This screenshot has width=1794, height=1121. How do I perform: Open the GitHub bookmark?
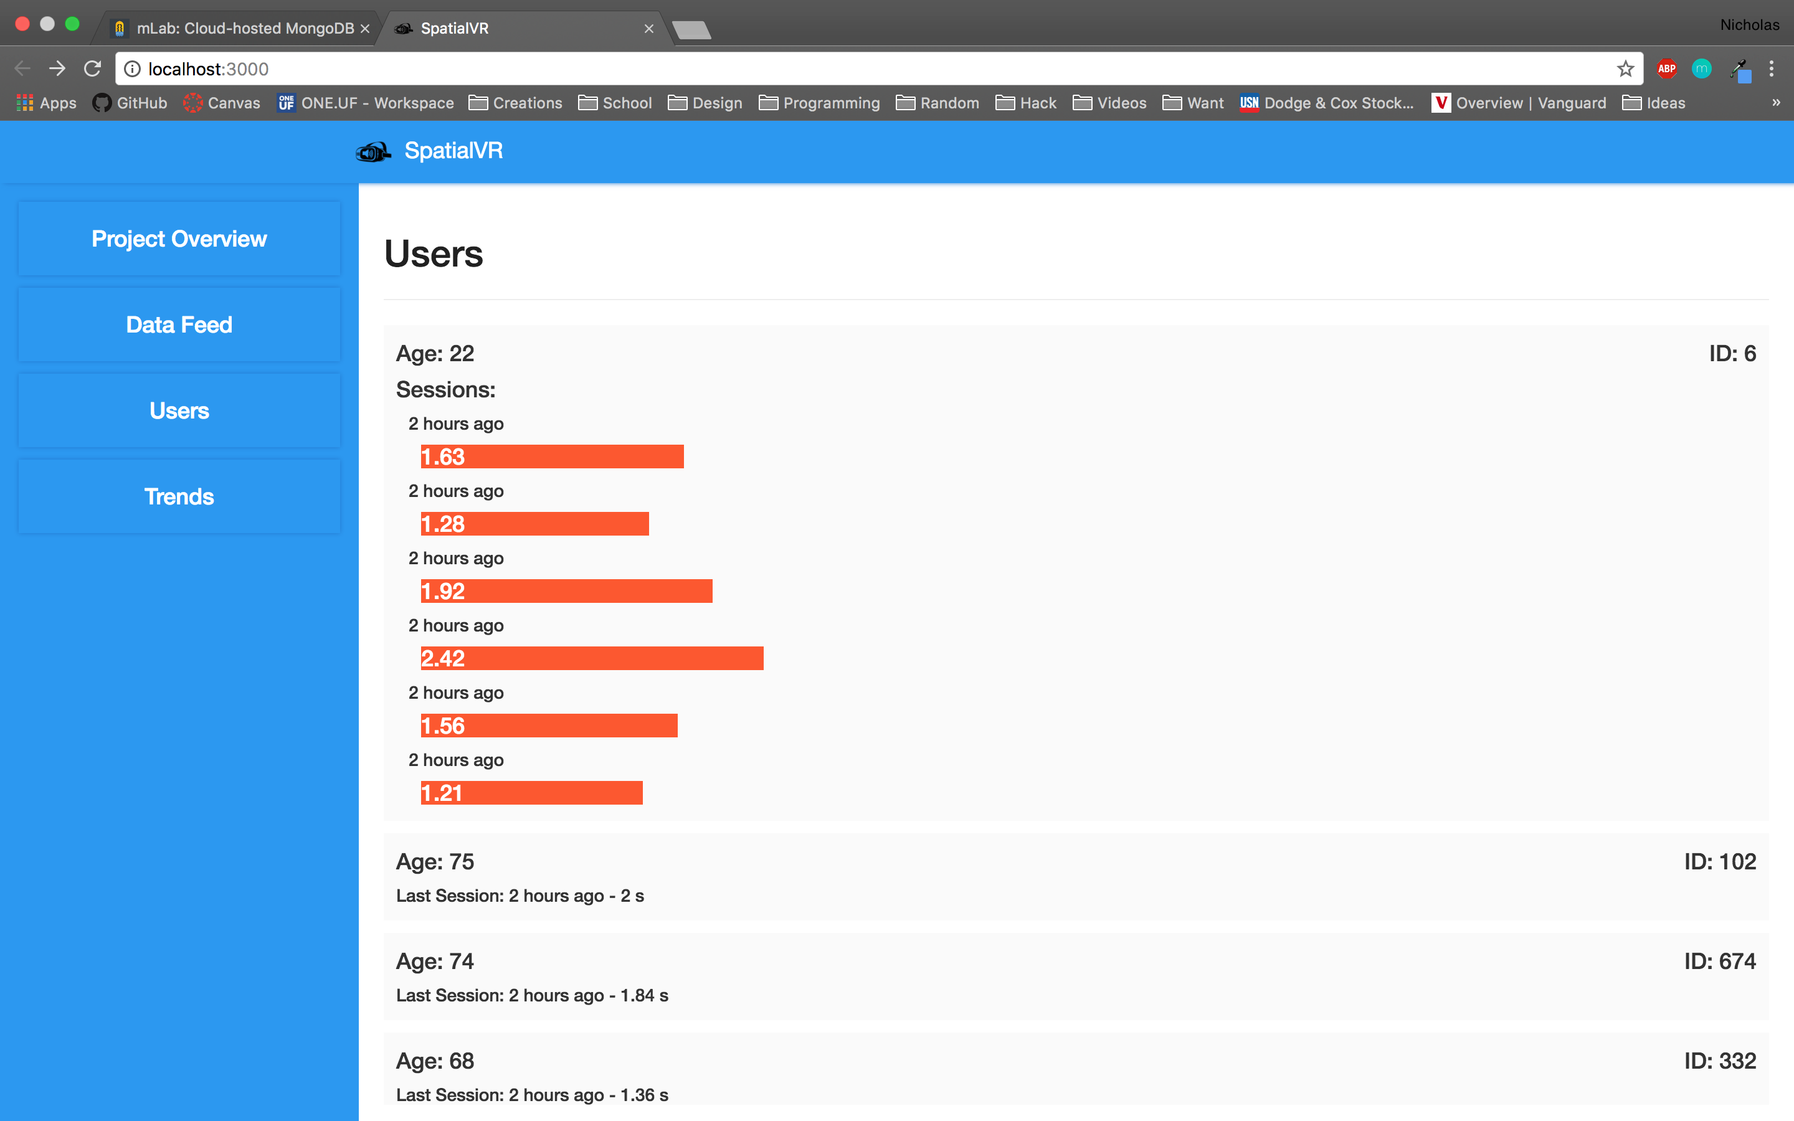point(130,103)
